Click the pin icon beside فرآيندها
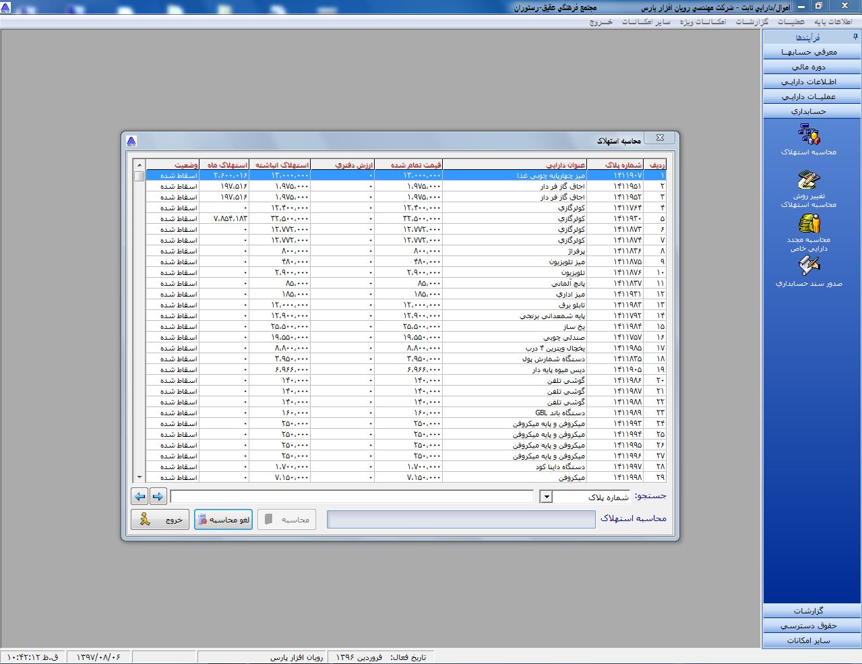This screenshot has width=862, height=664. click(x=855, y=37)
